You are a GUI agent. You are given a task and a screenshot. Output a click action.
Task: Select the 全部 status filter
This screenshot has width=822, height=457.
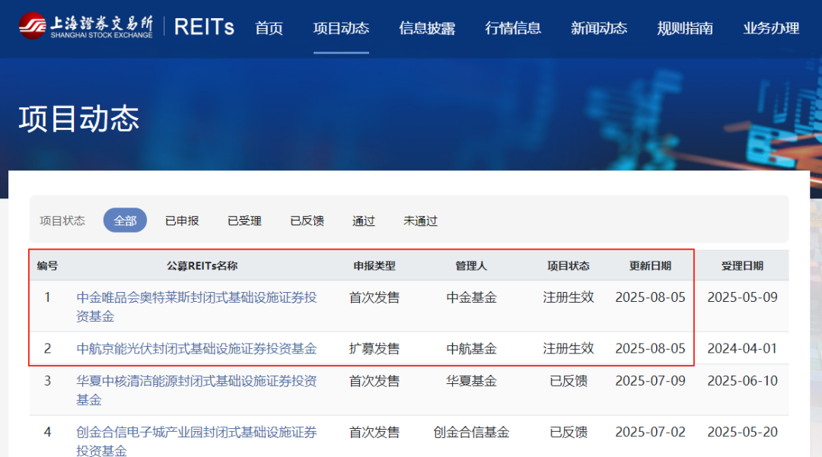coord(125,221)
